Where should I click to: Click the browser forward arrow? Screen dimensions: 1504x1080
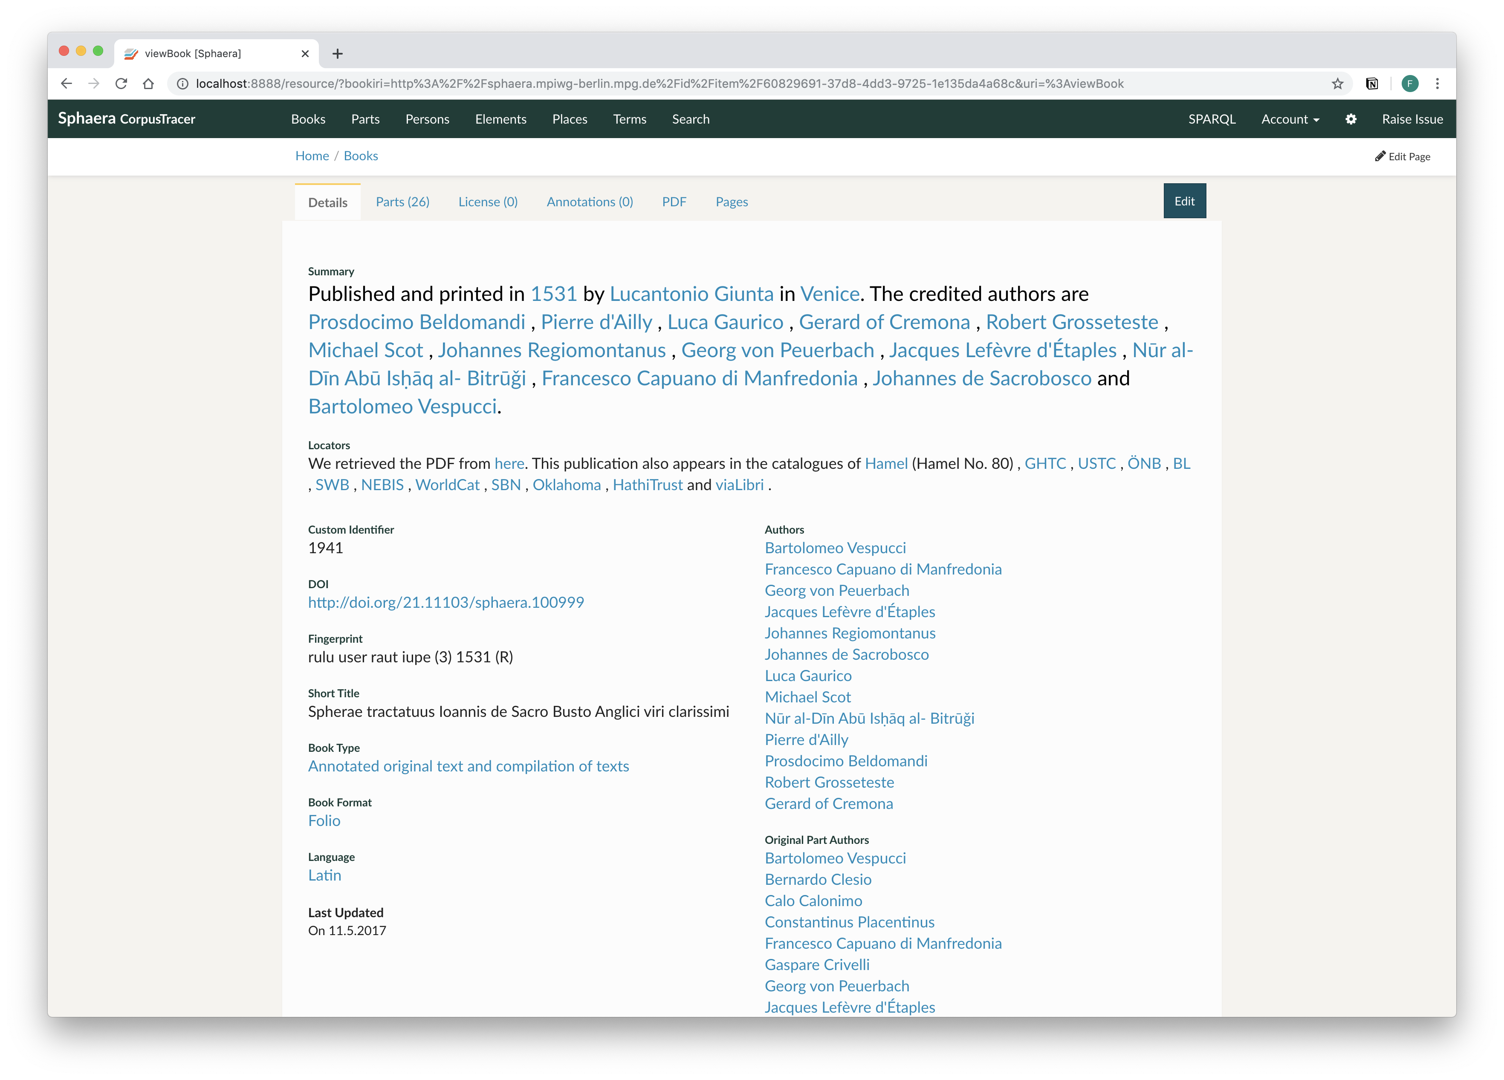pyautogui.click(x=93, y=84)
